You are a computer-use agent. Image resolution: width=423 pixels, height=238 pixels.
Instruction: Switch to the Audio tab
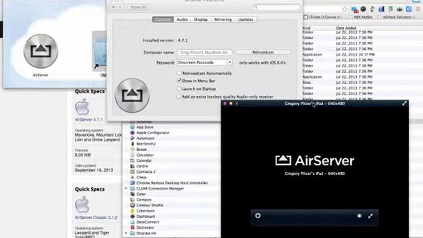[182, 19]
